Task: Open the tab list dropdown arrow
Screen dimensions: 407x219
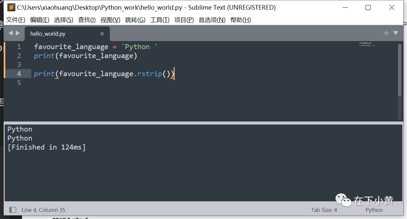Action: [396, 33]
